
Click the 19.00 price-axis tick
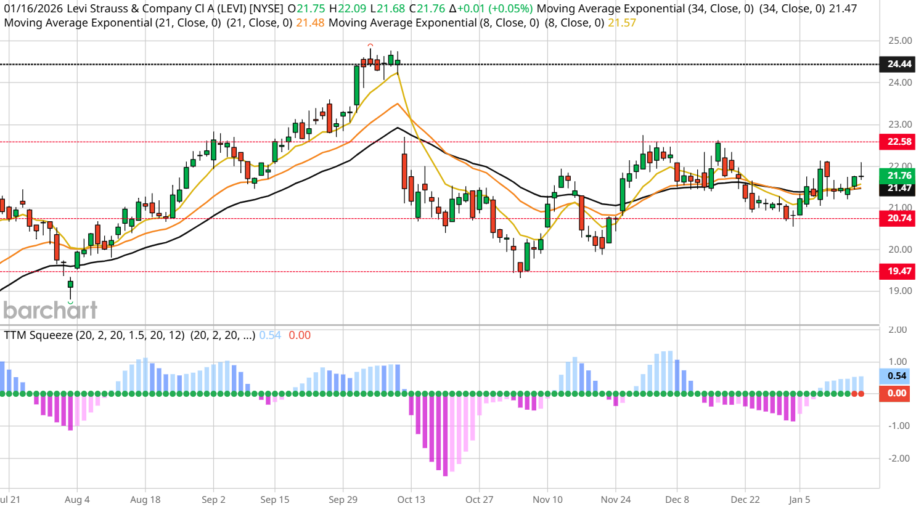(x=900, y=291)
